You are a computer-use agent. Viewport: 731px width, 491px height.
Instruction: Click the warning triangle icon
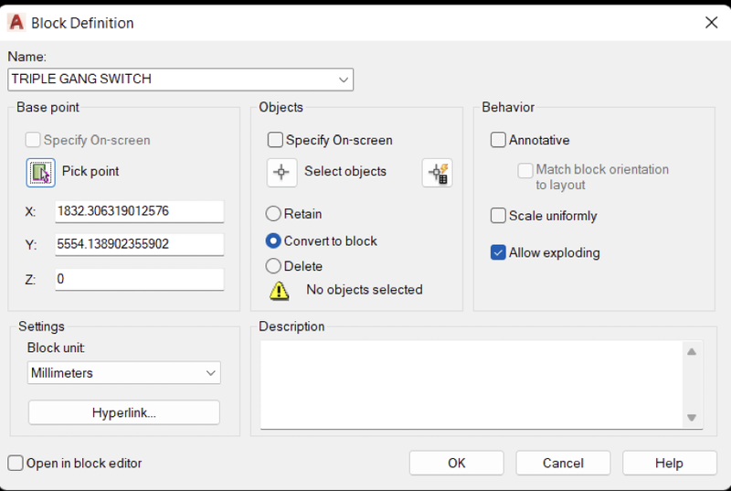280,291
